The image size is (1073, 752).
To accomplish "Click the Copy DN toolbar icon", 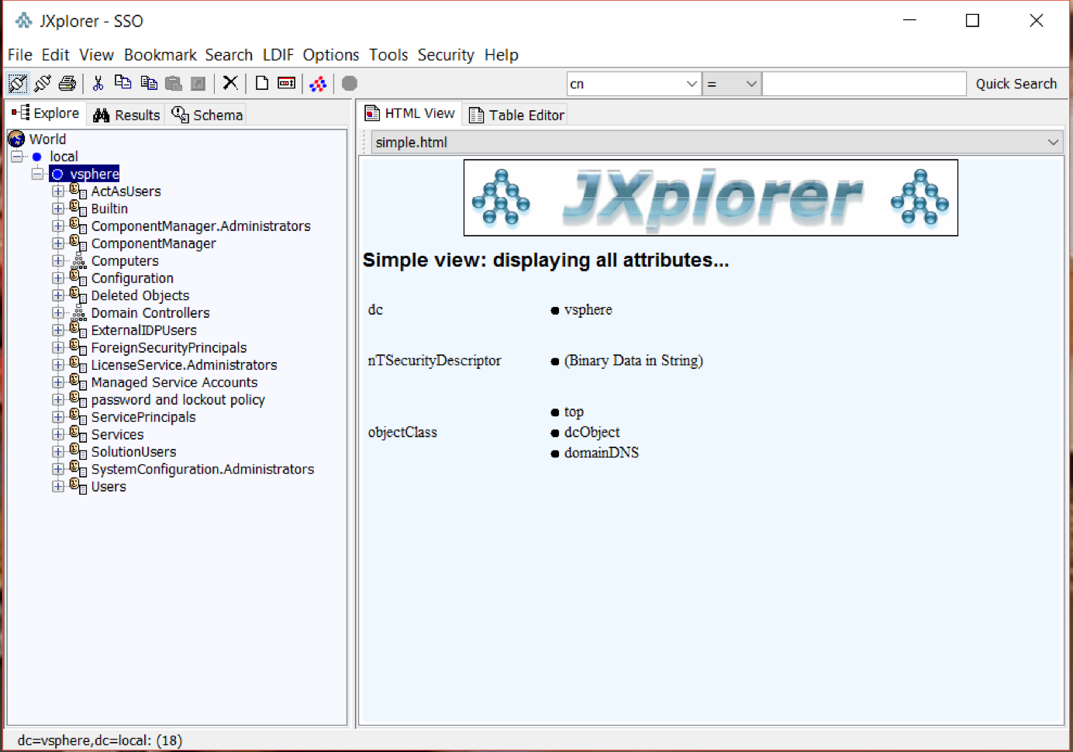I will 123,82.
